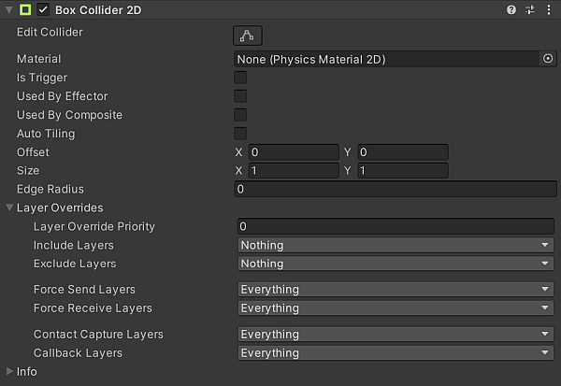
Task: Click the Size X value field
Action: [x=292, y=171]
